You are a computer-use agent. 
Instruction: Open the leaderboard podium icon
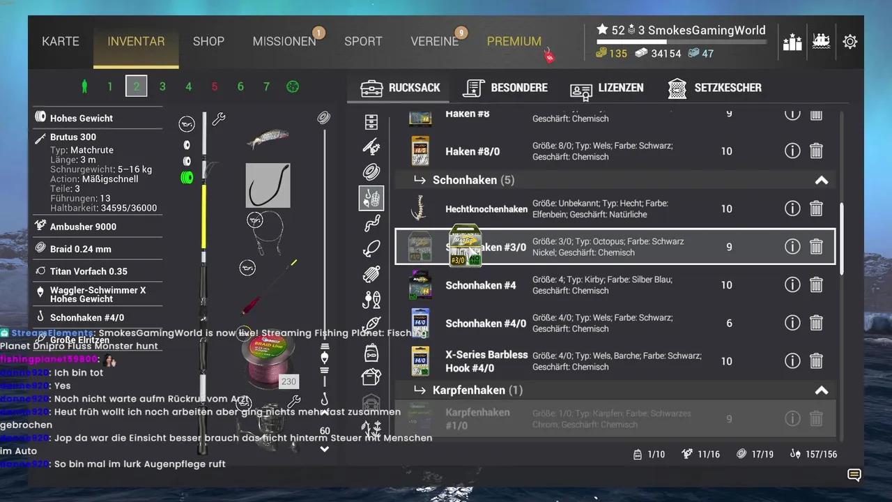pos(792,42)
